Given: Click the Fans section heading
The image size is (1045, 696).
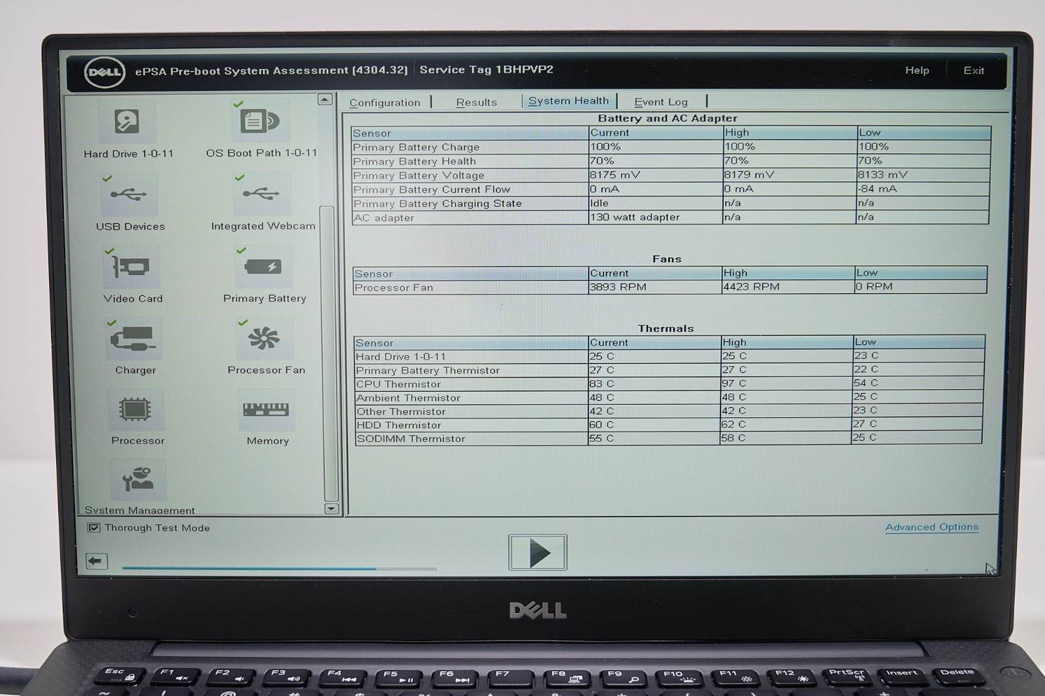Looking at the screenshot, I should coord(667,259).
